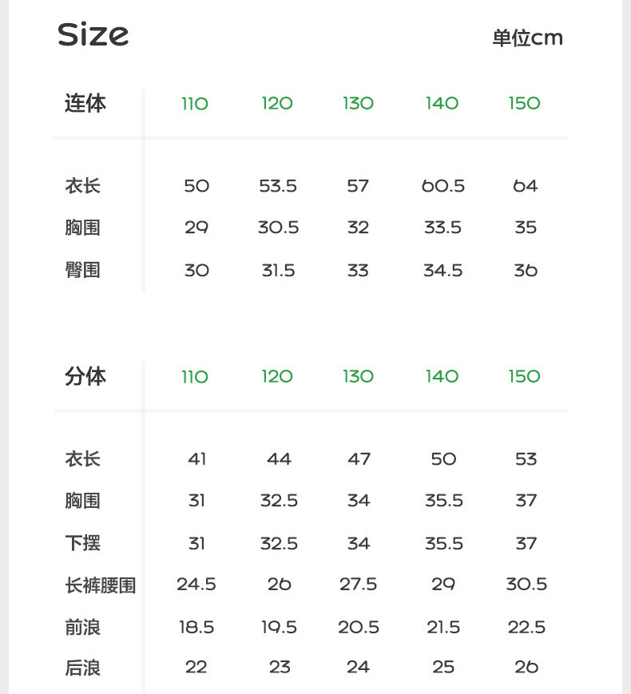This screenshot has height=694, width=631.
Task: Select the 后浪 row label
Action: click(x=82, y=668)
